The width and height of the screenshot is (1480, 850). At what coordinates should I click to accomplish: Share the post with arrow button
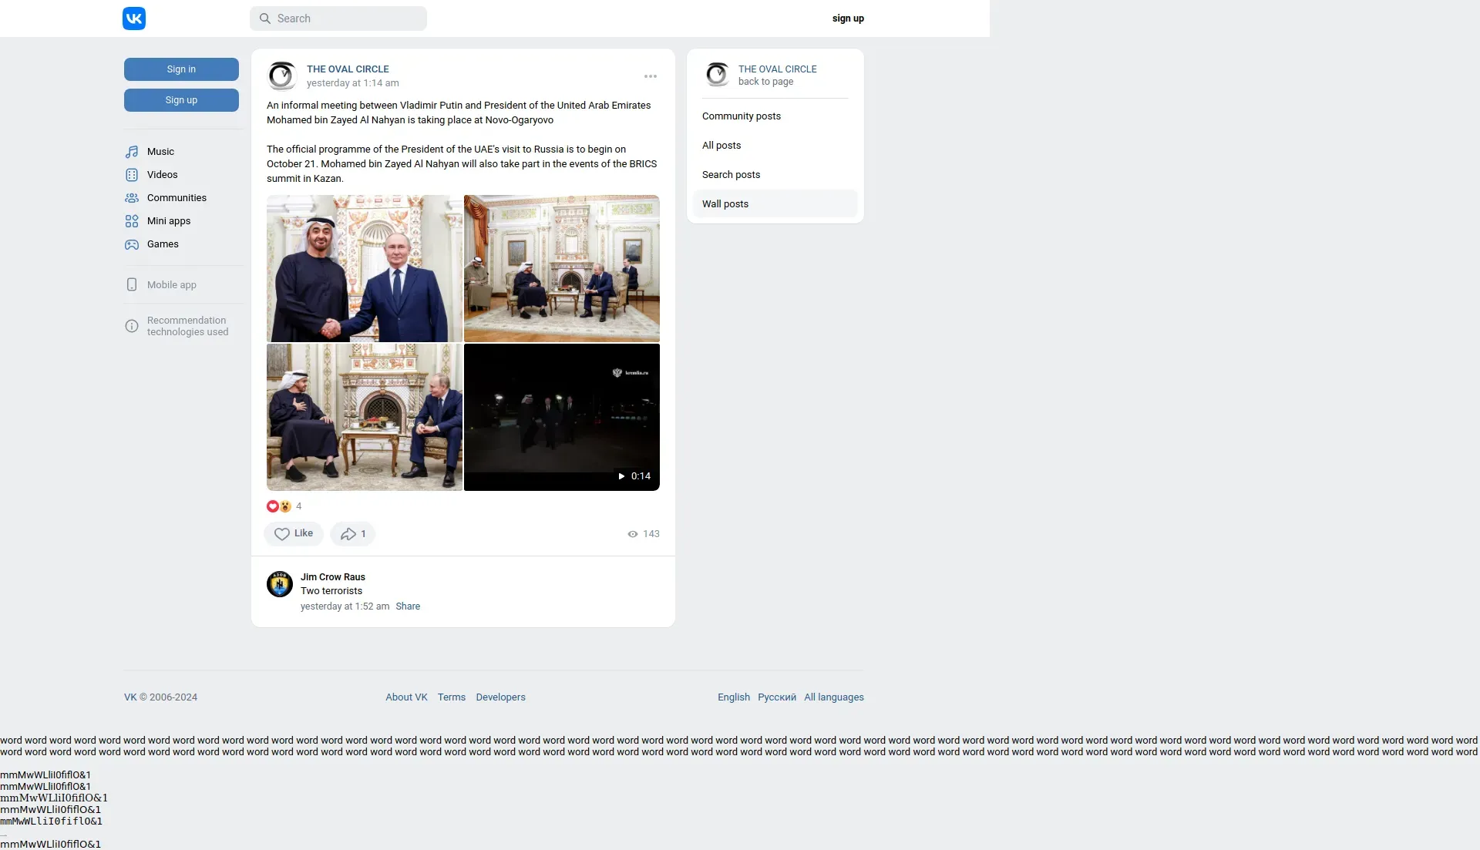point(352,533)
